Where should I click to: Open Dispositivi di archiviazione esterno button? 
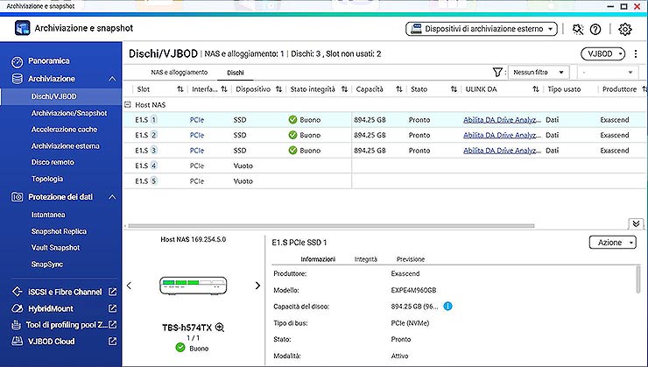pyautogui.click(x=482, y=29)
